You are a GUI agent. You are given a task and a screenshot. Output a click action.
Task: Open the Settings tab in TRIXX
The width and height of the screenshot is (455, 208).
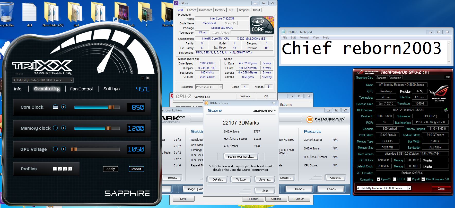coord(111,89)
